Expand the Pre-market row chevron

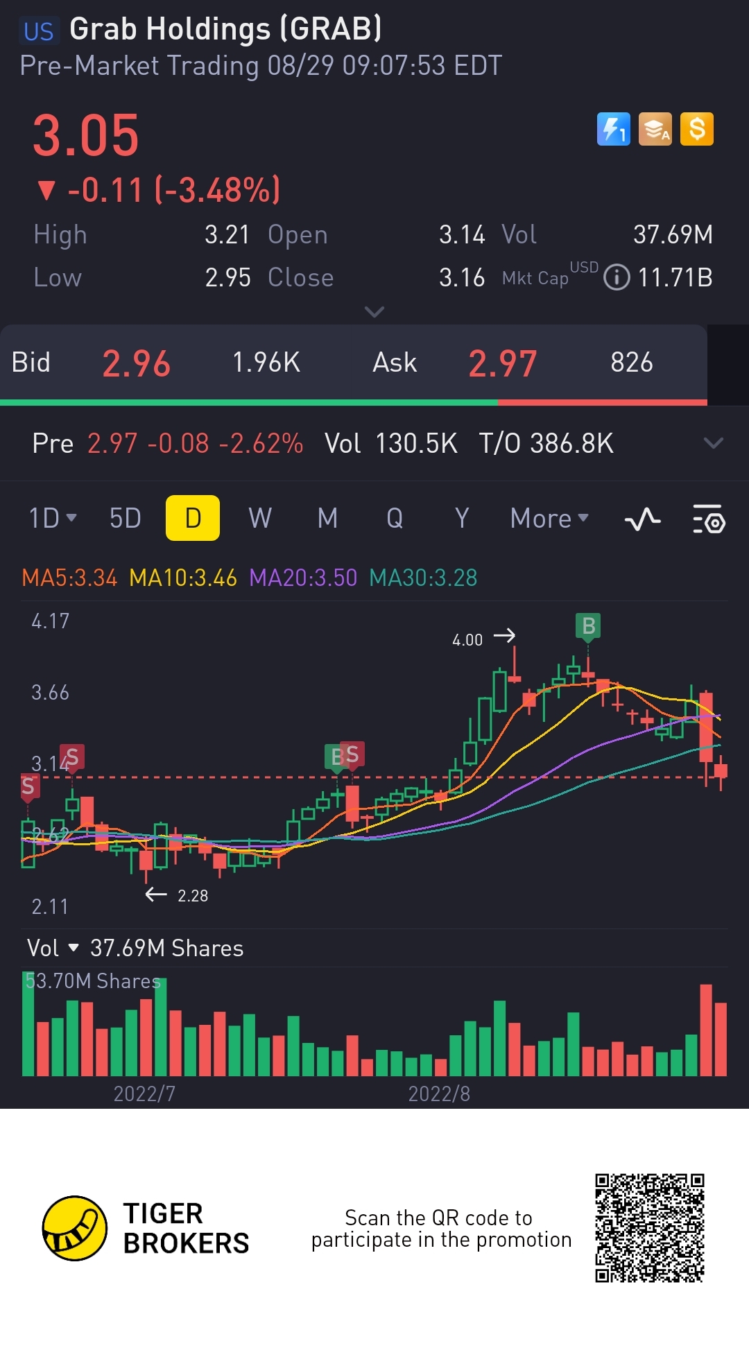click(x=713, y=443)
